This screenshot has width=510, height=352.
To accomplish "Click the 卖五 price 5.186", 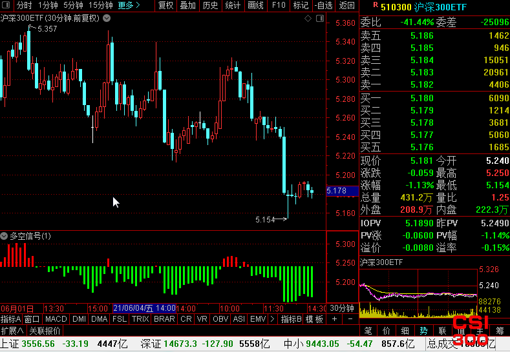I will [422, 35].
